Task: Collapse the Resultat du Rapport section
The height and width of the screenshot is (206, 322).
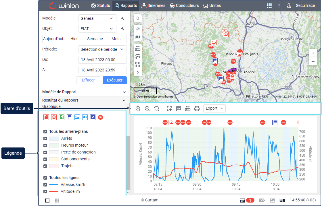Action: point(84,100)
